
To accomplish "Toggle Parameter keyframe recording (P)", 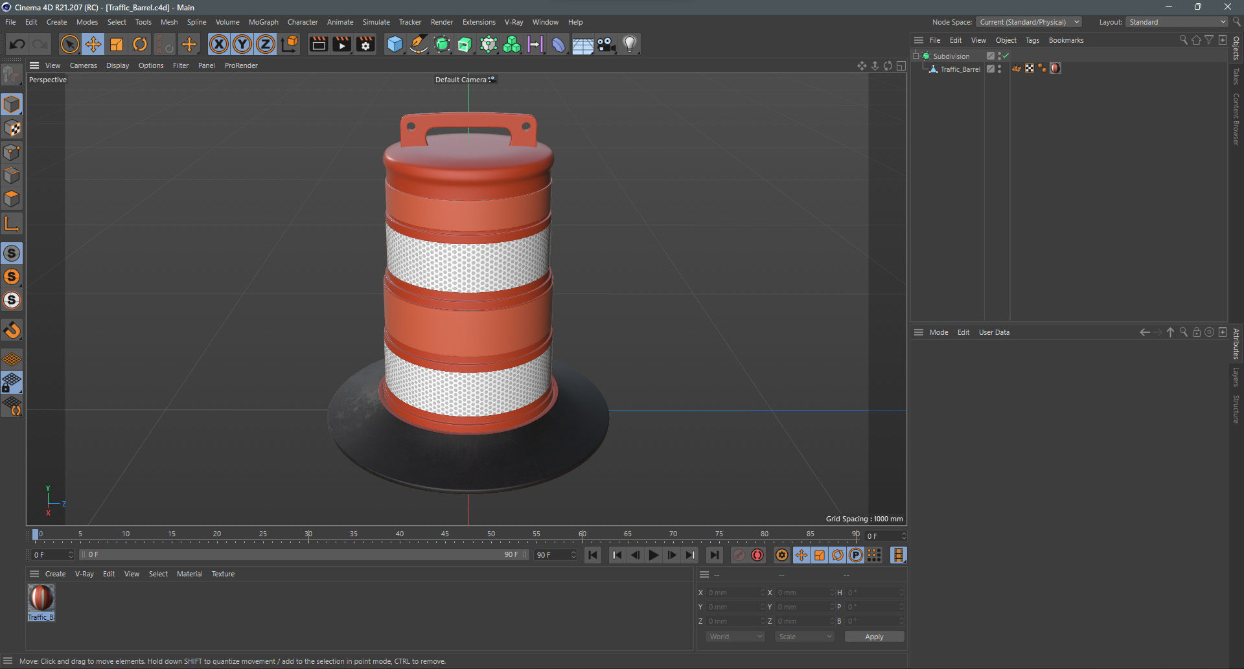I will [856, 555].
